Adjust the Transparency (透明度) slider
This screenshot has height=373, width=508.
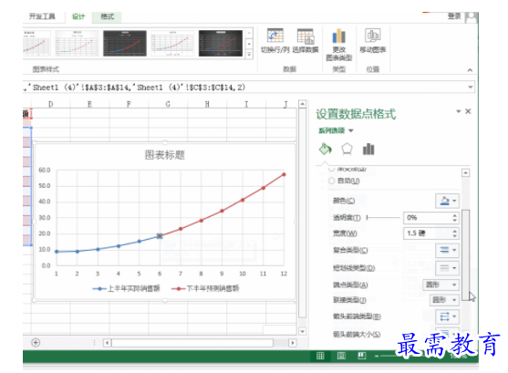point(383,217)
